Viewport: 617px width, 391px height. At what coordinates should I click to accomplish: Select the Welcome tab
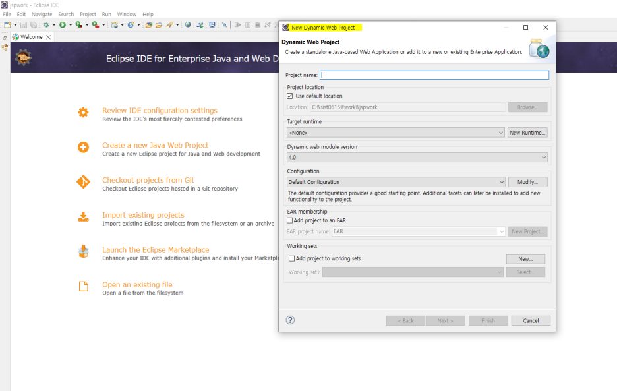pyautogui.click(x=32, y=37)
